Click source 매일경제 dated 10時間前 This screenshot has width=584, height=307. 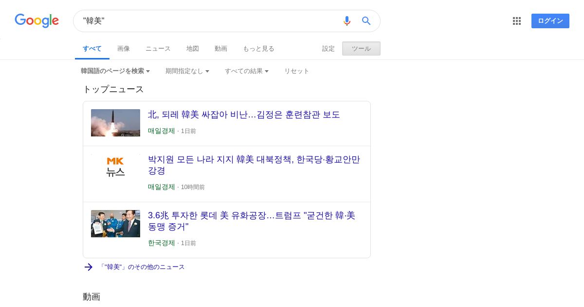tap(162, 187)
